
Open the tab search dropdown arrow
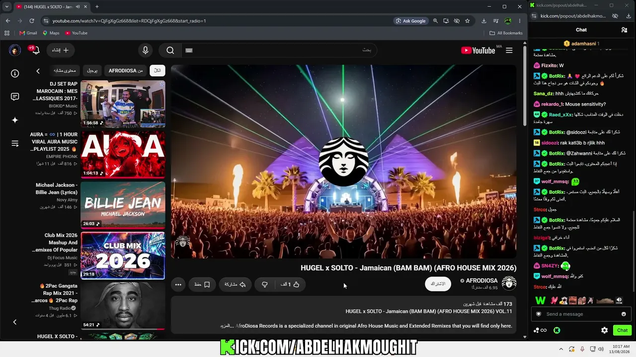pyautogui.click(x=6, y=6)
